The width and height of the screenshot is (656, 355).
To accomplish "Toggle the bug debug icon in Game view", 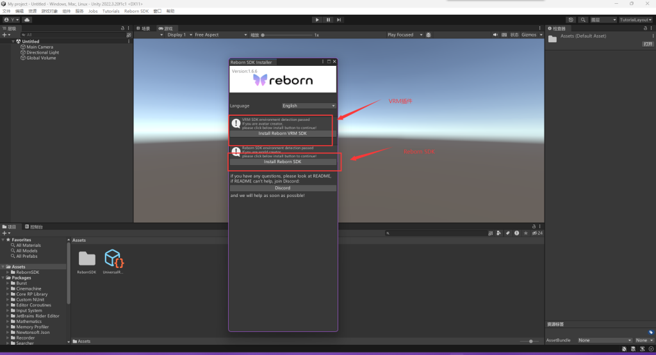I will [428, 35].
